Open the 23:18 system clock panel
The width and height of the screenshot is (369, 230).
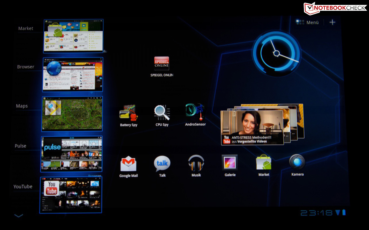point(317,213)
